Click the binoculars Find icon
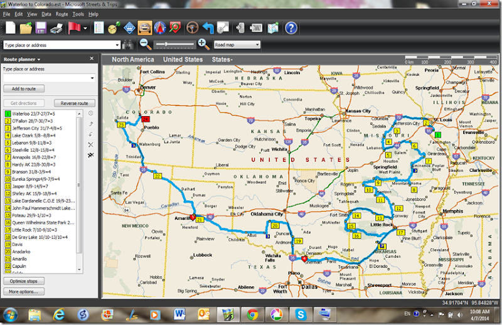The width and height of the screenshot is (502, 325). click(128, 45)
